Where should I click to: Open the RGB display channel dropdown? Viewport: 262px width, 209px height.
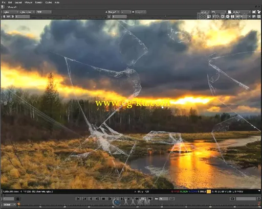(44, 12)
